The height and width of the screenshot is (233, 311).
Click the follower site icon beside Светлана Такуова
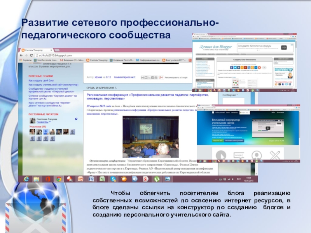(x=76, y=119)
